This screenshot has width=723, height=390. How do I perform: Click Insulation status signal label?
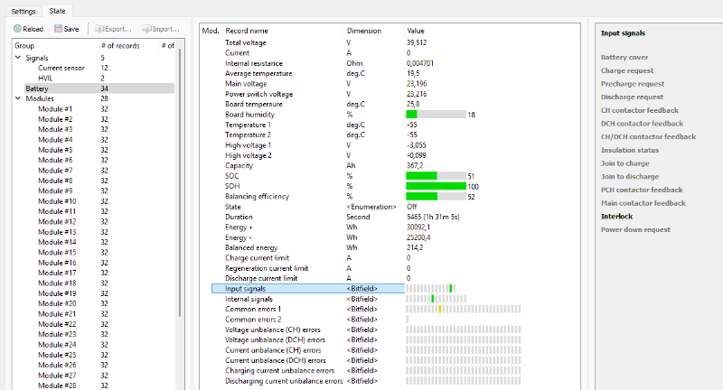(x=630, y=150)
